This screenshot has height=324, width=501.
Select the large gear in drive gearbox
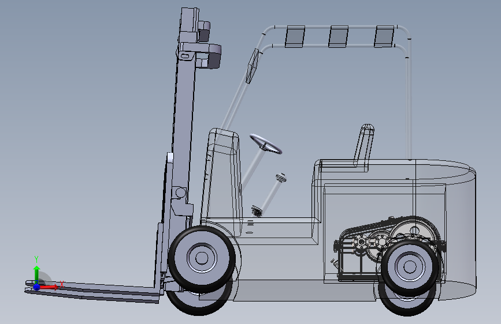click(415, 231)
